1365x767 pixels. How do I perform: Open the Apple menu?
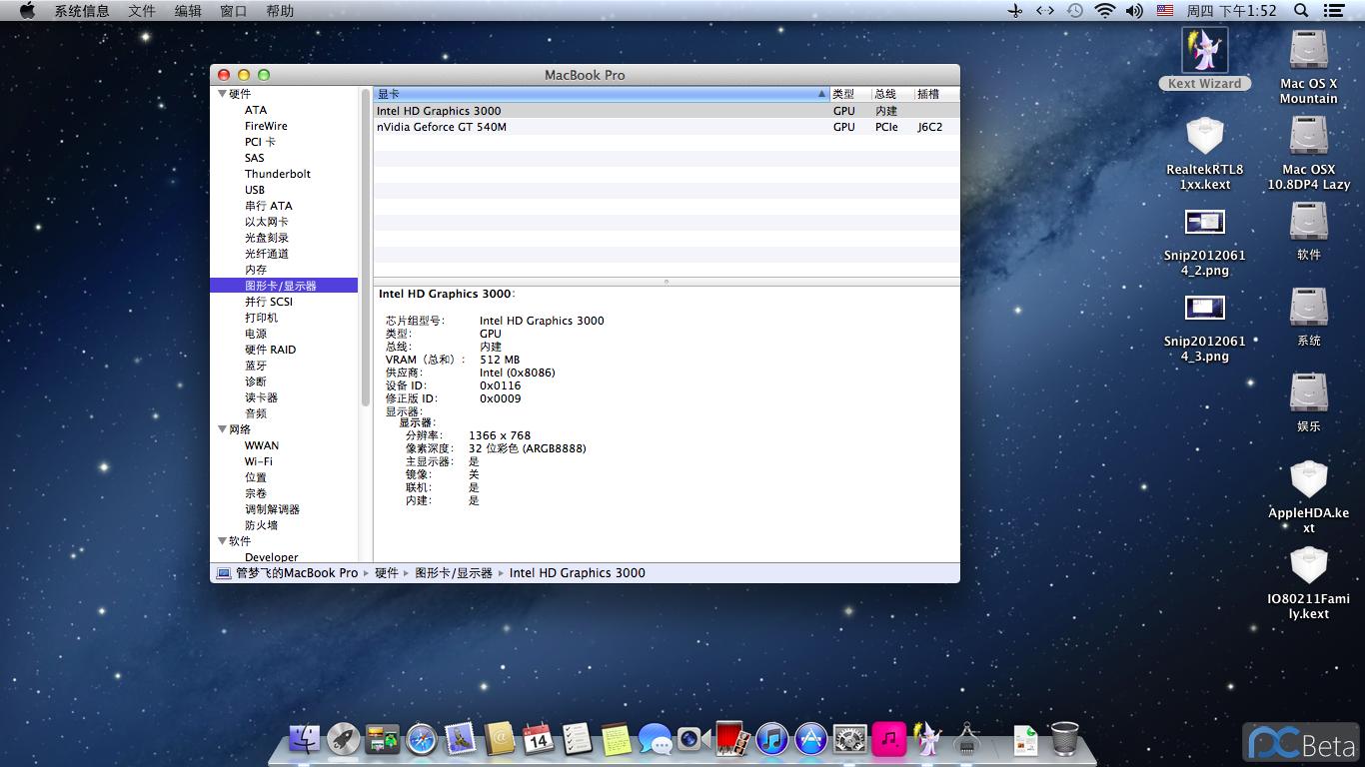click(x=27, y=11)
